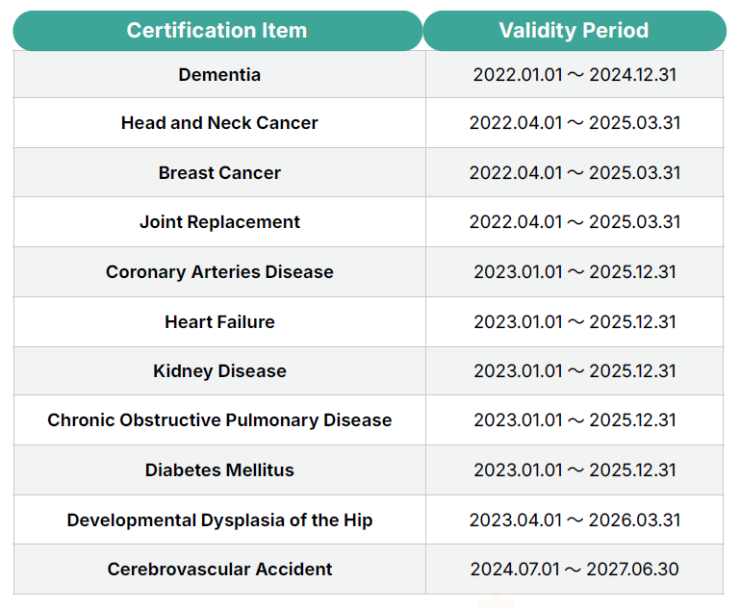The image size is (740, 608).
Task: Click the validity period 2023.04.01 ~ 2026.03.31
Action: (x=574, y=520)
